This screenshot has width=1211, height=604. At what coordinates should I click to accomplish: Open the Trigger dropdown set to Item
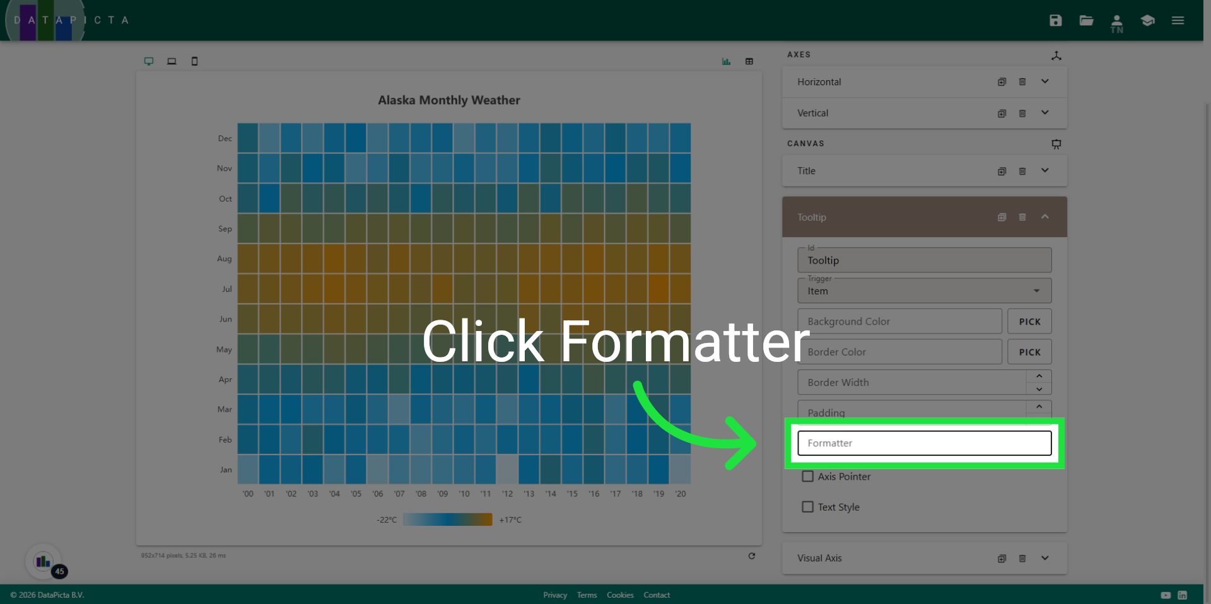925,291
